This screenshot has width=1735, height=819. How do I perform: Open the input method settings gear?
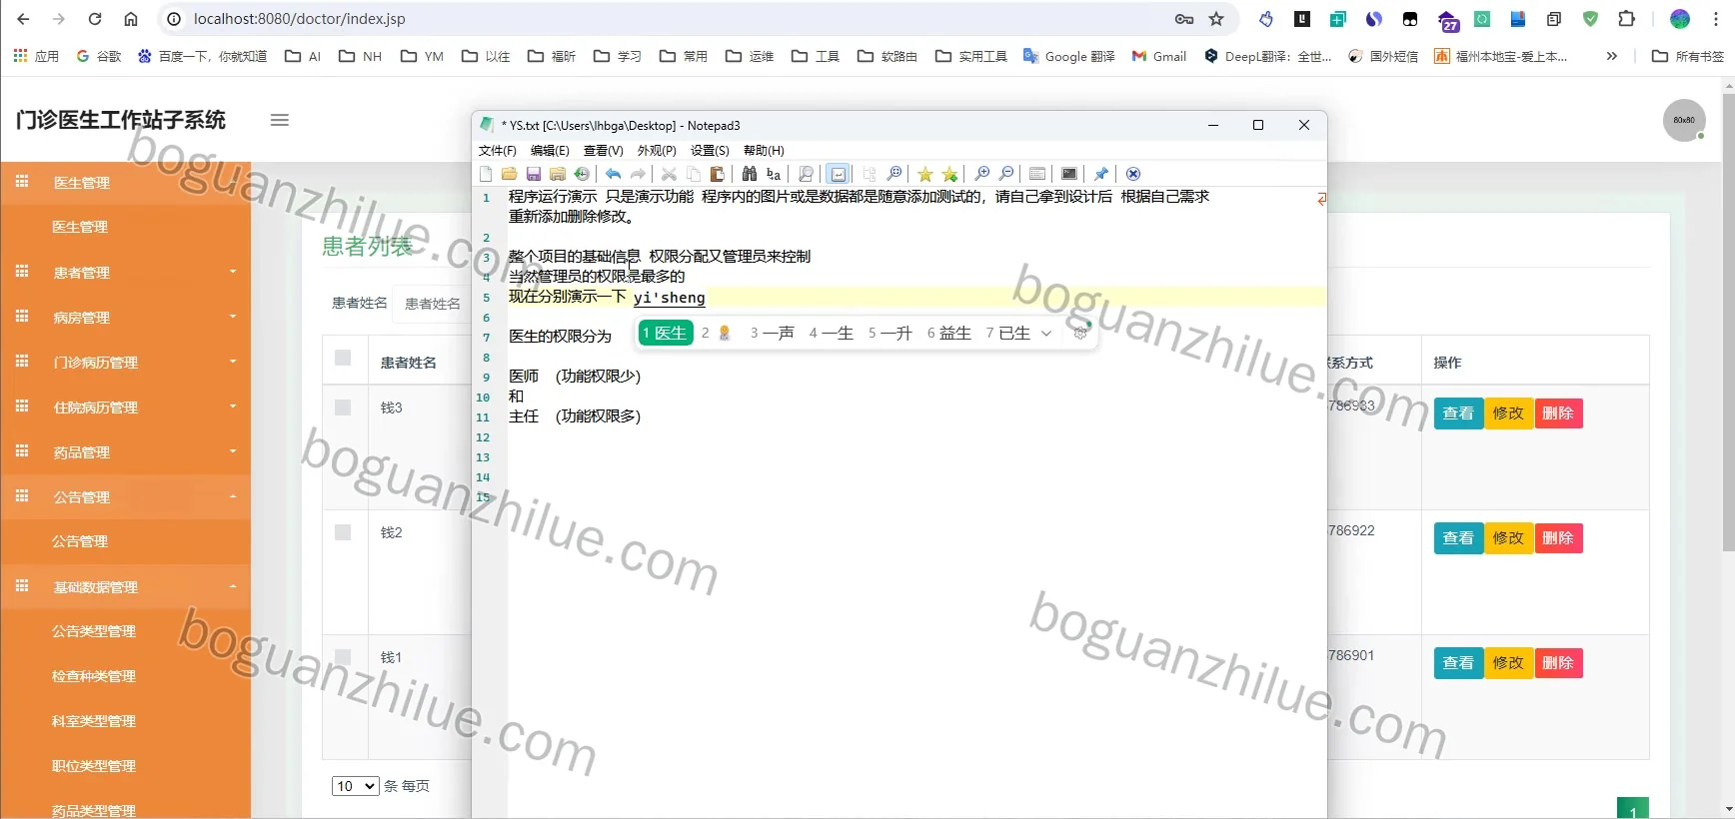click(x=1080, y=333)
